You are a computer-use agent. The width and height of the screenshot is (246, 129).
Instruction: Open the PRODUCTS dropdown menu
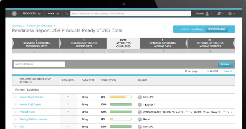32,14
